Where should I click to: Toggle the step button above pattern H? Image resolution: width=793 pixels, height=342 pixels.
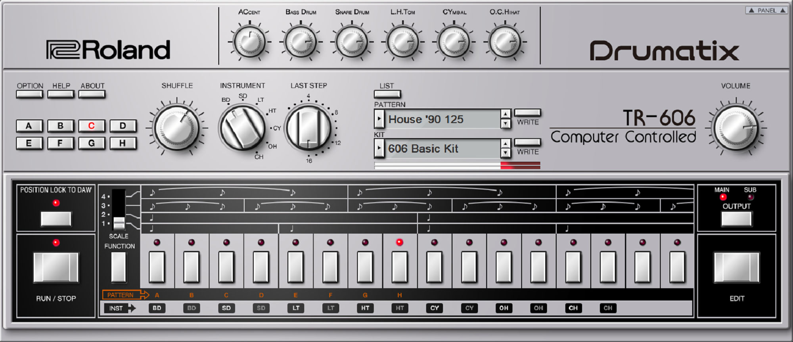[399, 267]
